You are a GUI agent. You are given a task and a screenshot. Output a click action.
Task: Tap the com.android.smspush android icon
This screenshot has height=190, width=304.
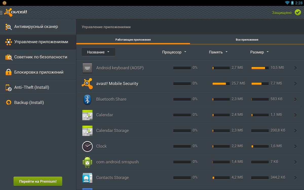(87, 162)
